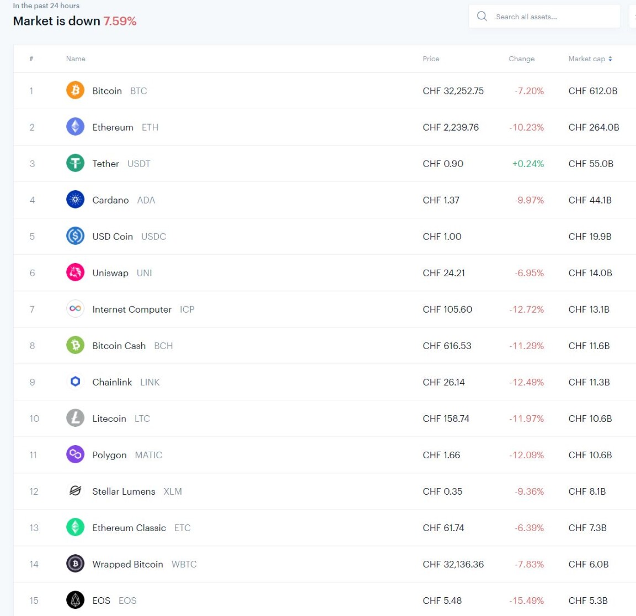Select the Chainlink hexagon icon
The width and height of the screenshot is (636, 616).
point(75,382)
